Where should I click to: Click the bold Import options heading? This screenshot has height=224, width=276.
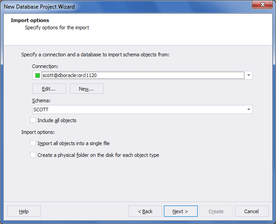(x=30, y=20)
